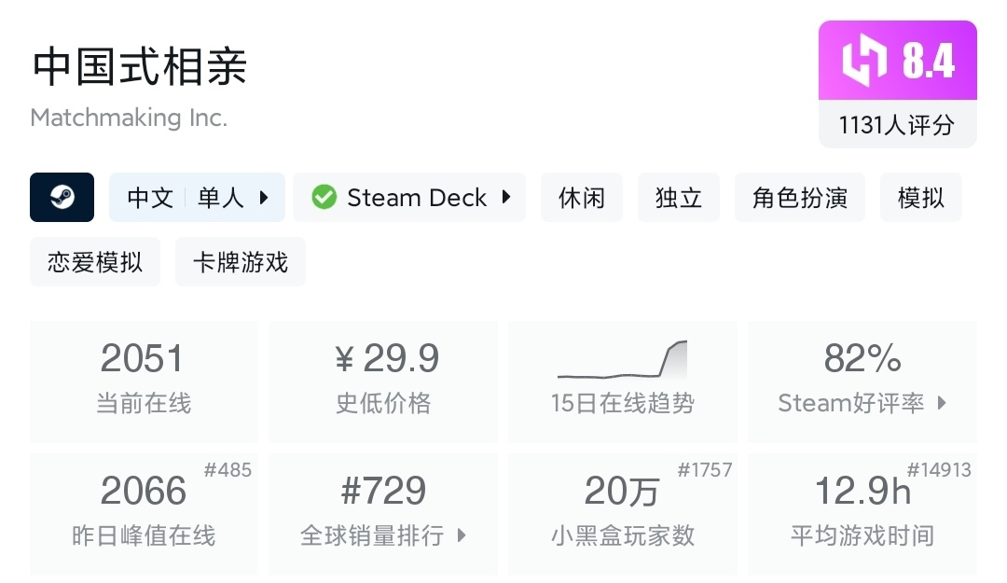Image resolution: width=1007 pixels, height=583 pixels.
Task: Click the 史低价格 ¥29.9 card
Action: tap(383, 381)
